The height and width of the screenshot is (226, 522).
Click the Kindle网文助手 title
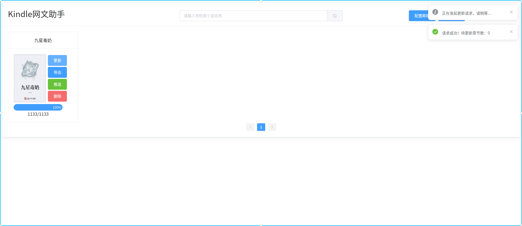[36, 14]
